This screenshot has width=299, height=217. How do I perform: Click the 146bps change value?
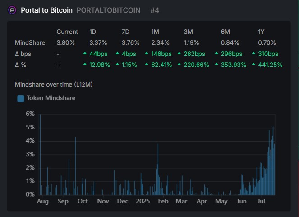[161, 54]
